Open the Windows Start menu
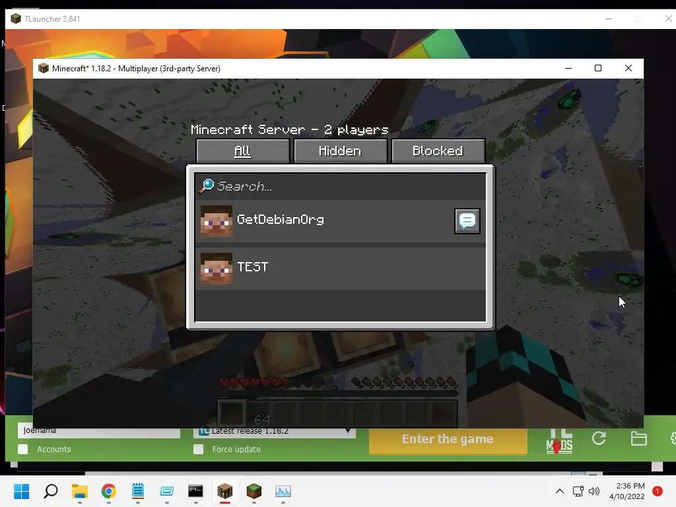Screen dimensions: 676x507 [22, 491]
